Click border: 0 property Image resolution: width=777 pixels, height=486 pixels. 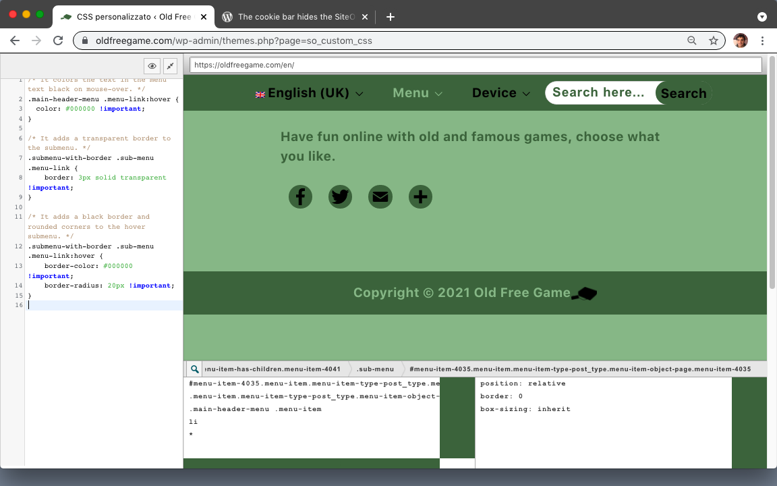point(502,396)
